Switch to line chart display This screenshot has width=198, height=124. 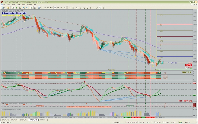[20, 8]
